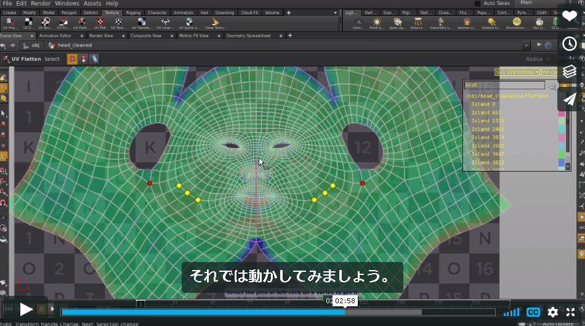Image resolution: width=585 pixels, height=326 pixels.
Task: Open the video settings gear
Action: pyautogui.click(x=552, y=312)
